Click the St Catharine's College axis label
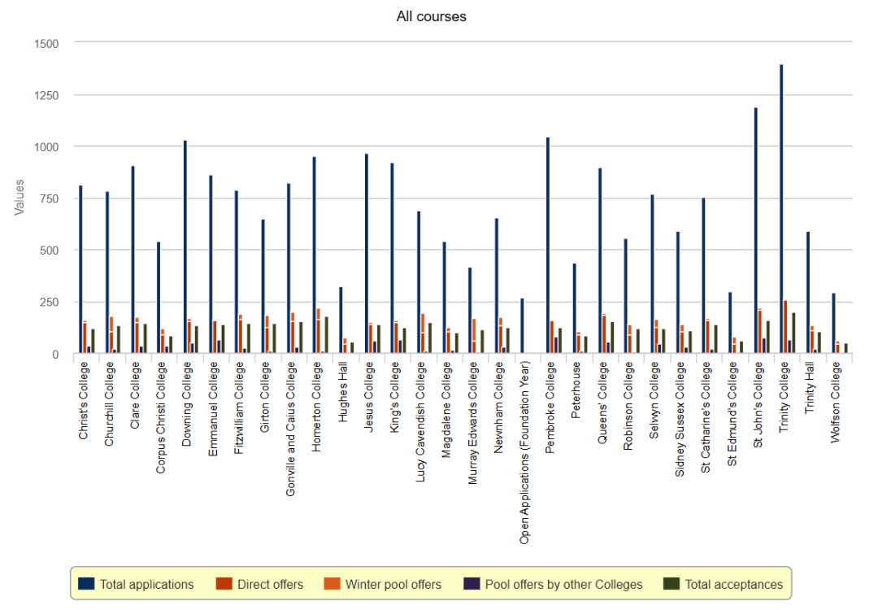 (706, 417)
